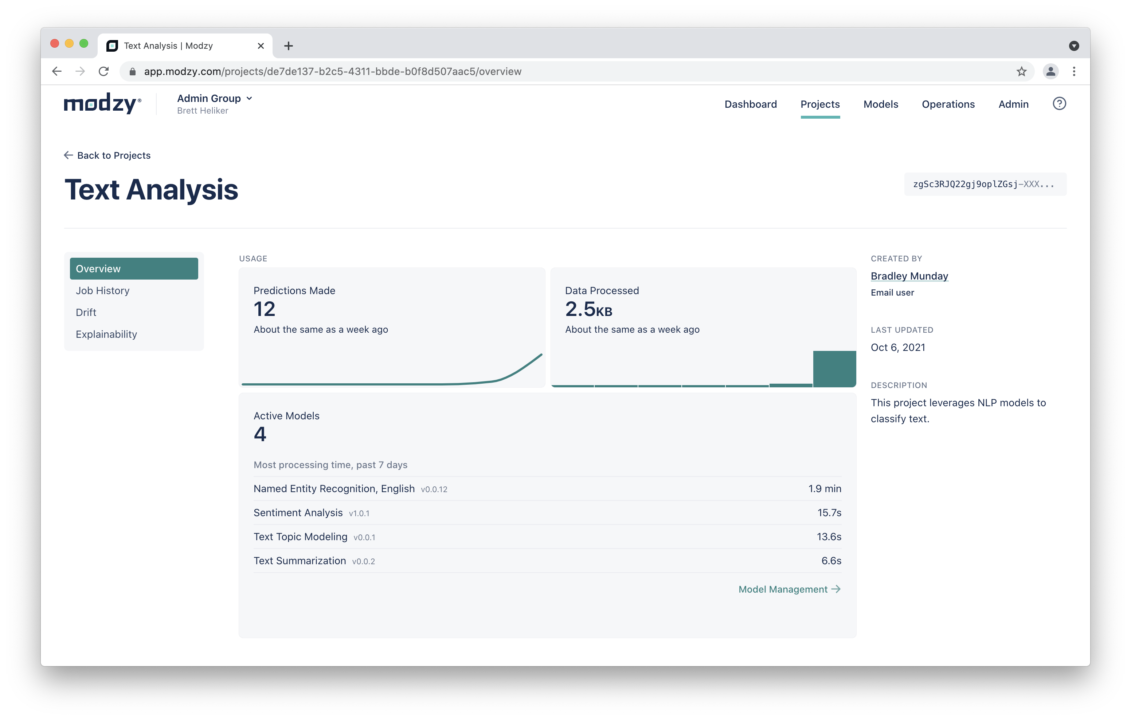Copy the truncated API key box
The height and width of the screenshot is (720, 1131).
(x=985, y=185)
